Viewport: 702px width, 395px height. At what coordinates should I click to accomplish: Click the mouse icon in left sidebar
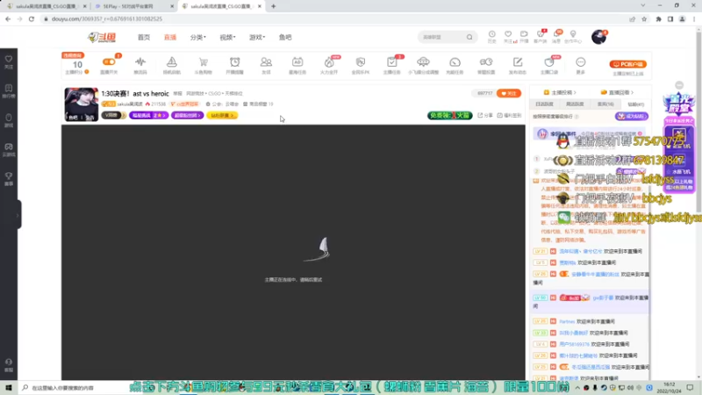[x=9, y=118]
